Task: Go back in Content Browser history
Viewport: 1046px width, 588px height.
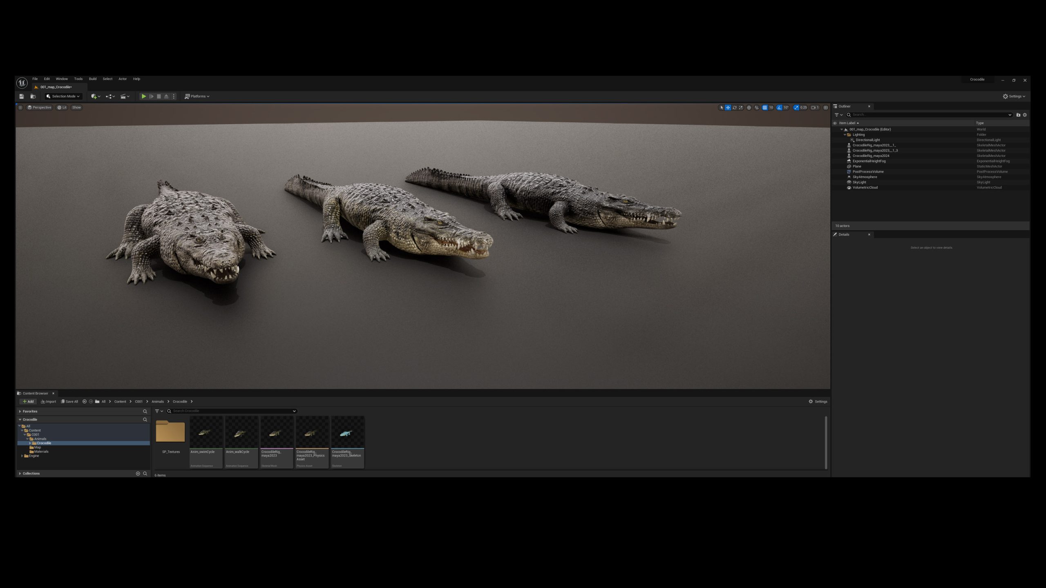Action: pos(84,401)
